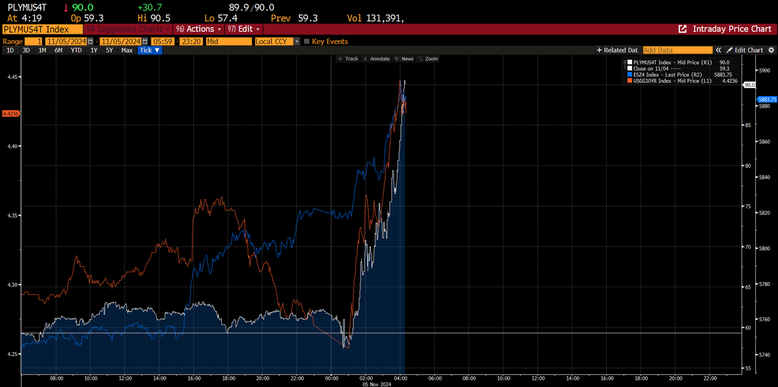Select the Annotate tool

[x=376, y=58]
